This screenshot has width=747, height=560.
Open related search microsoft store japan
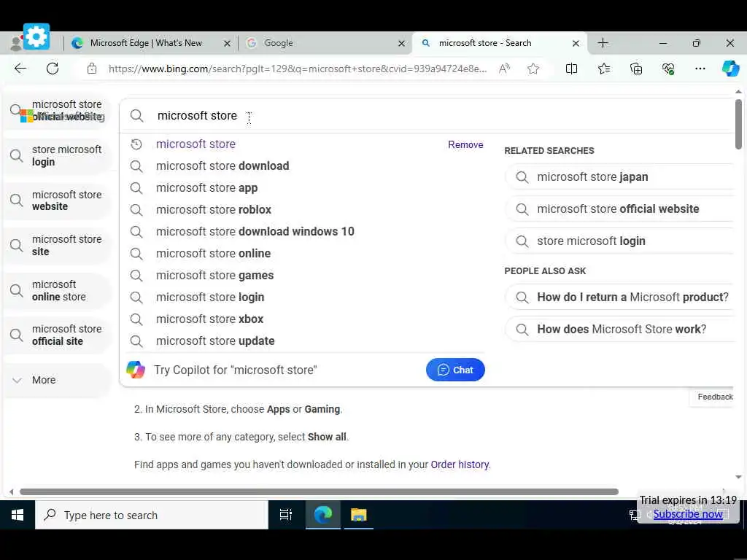pos(619,176)
